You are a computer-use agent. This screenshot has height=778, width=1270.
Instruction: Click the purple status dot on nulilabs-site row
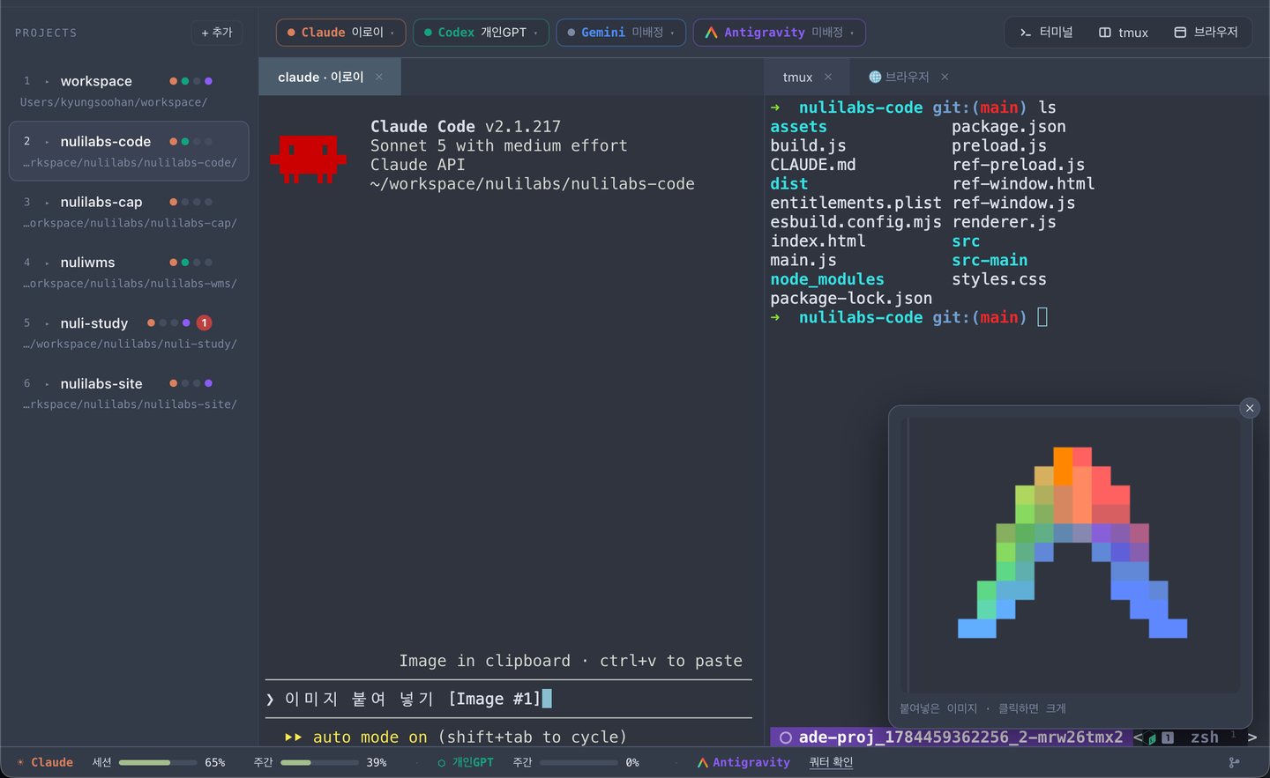[x=208, y=383]
